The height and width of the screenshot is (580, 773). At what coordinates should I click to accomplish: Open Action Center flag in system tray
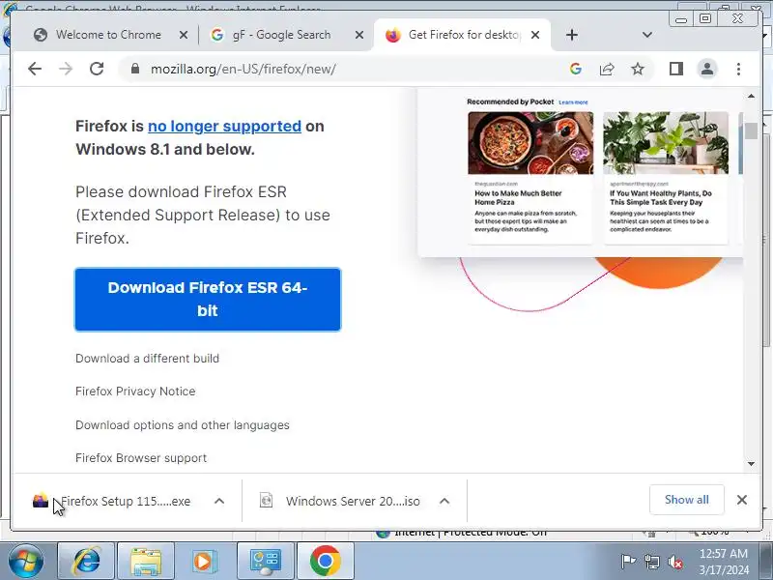629,562
